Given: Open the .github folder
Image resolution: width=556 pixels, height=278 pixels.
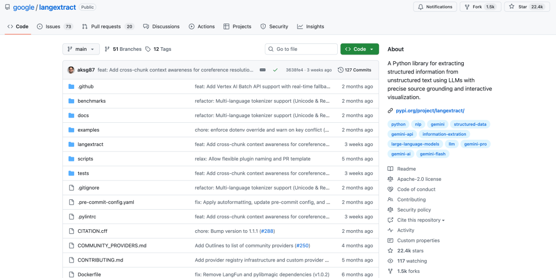Looking at the screenshot, I should point(85,86).
